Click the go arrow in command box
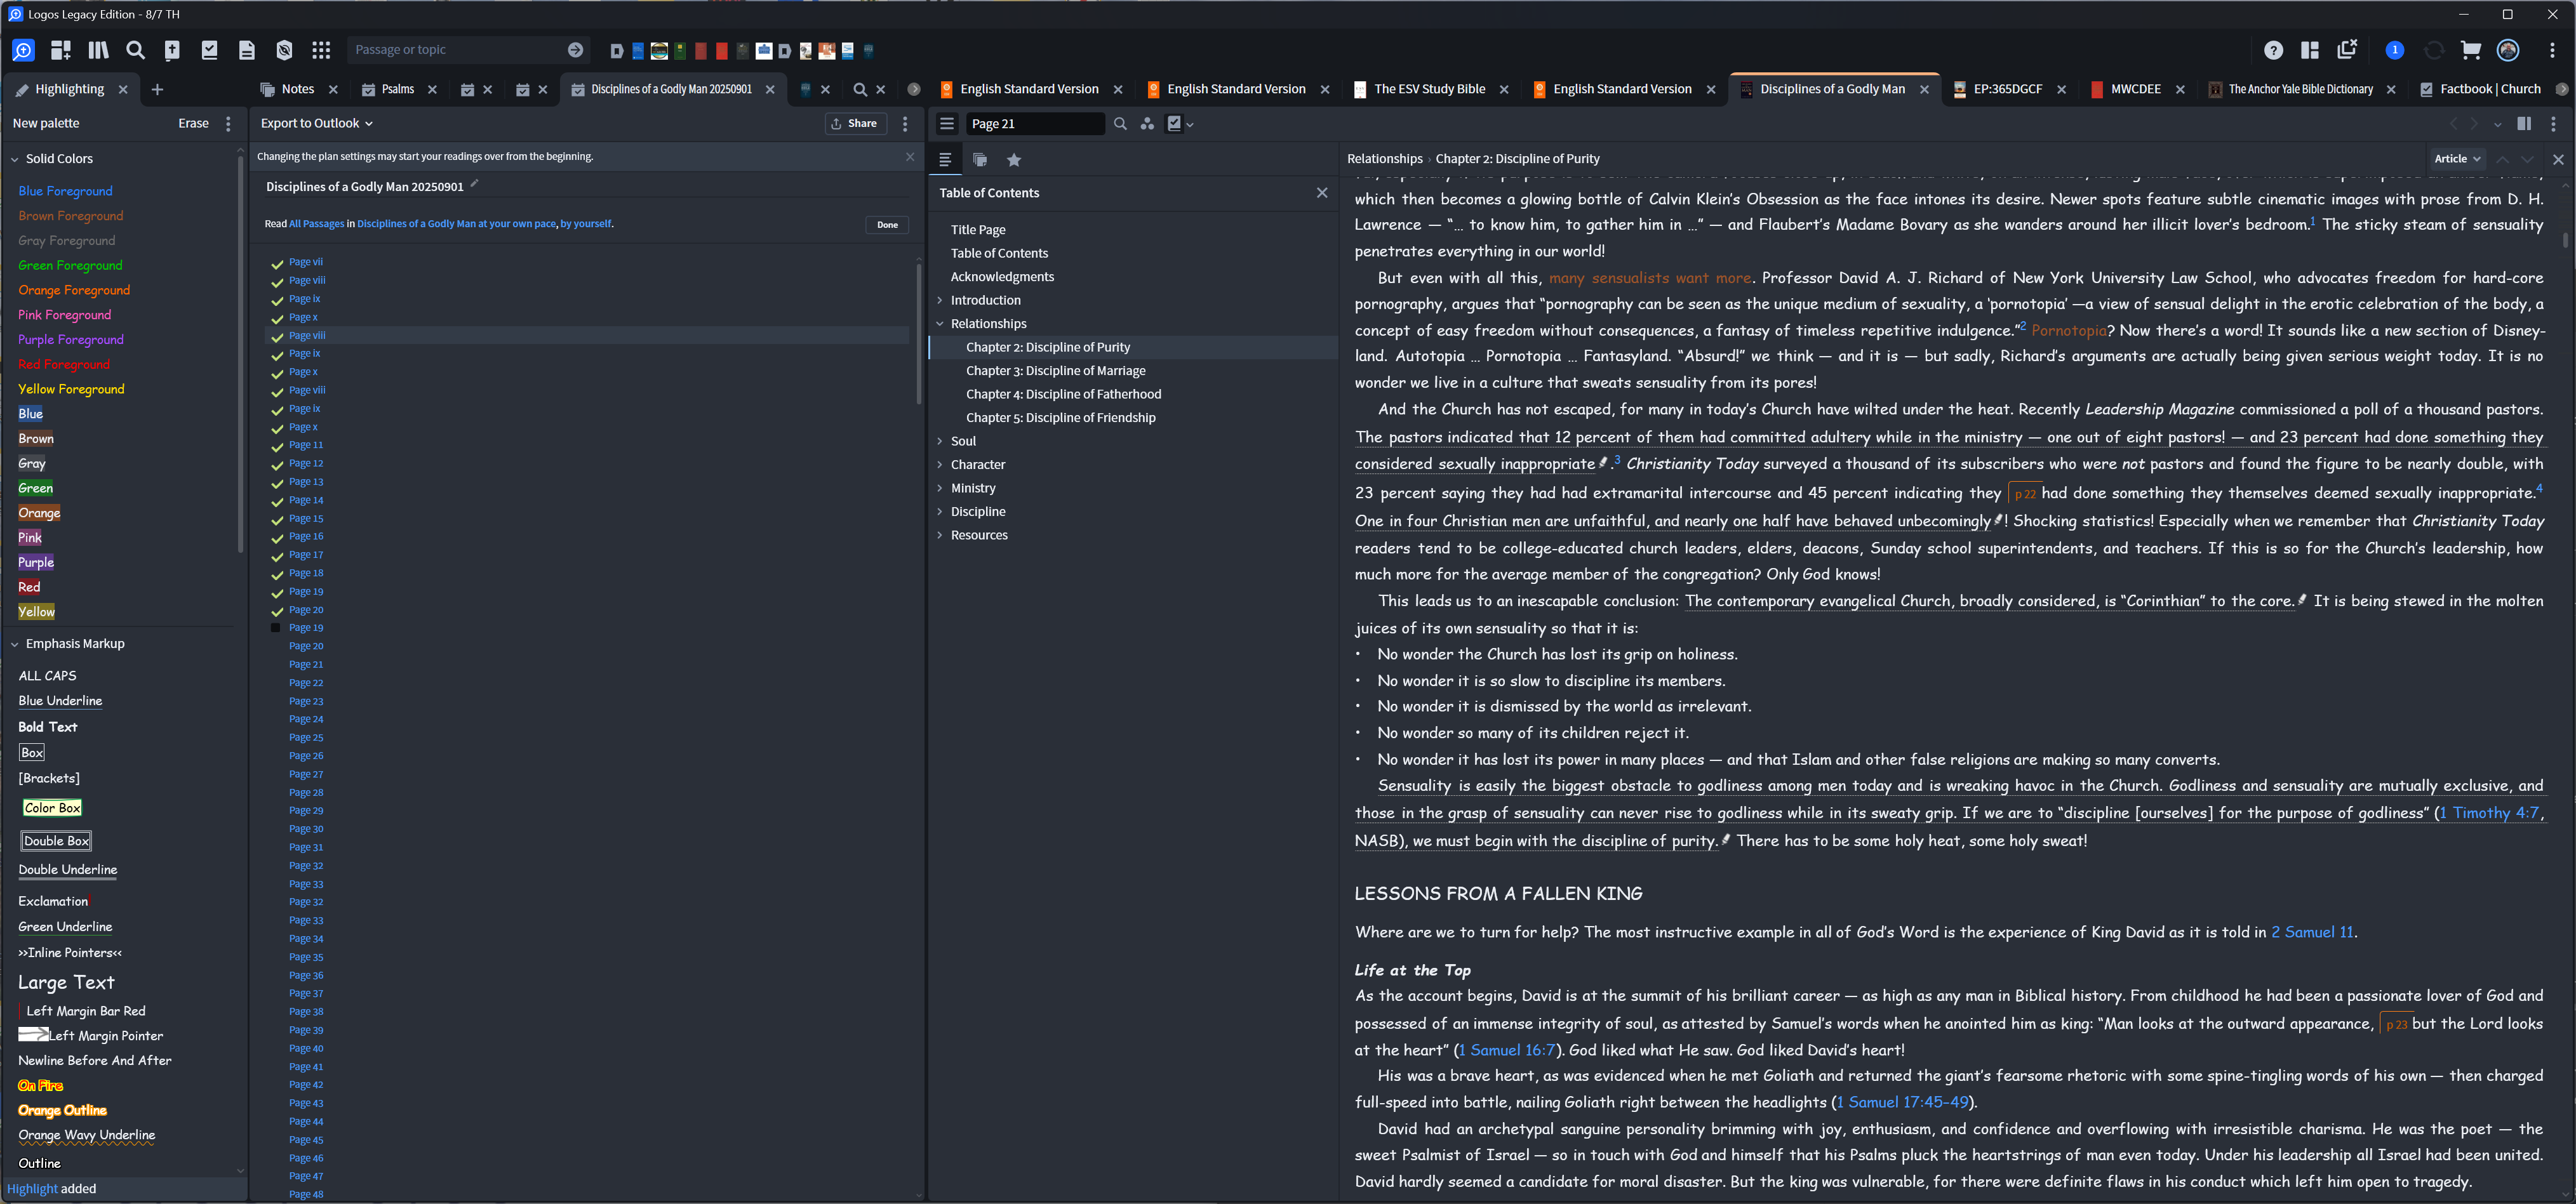Image resolution: width=2576 pixels, height=1204 pixels. point(575,50)
